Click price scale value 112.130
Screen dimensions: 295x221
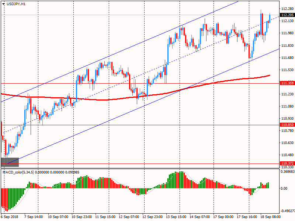tap(288, 21)
